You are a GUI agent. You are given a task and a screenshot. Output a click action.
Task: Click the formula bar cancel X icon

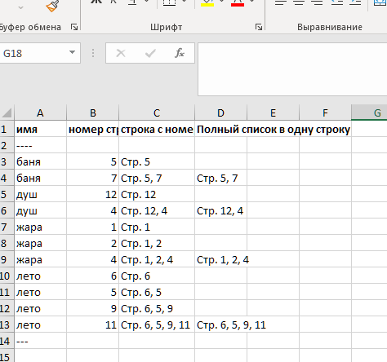121,53
